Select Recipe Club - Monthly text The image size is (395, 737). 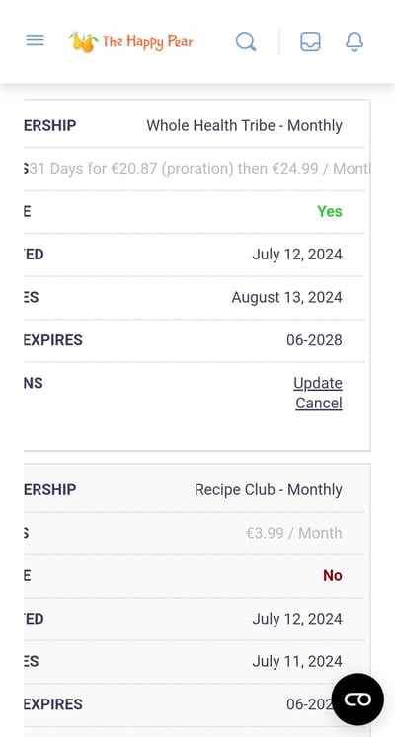pos(269,489)
